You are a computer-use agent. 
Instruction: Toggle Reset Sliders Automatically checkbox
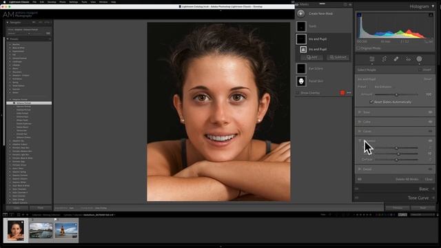[371, 102]
